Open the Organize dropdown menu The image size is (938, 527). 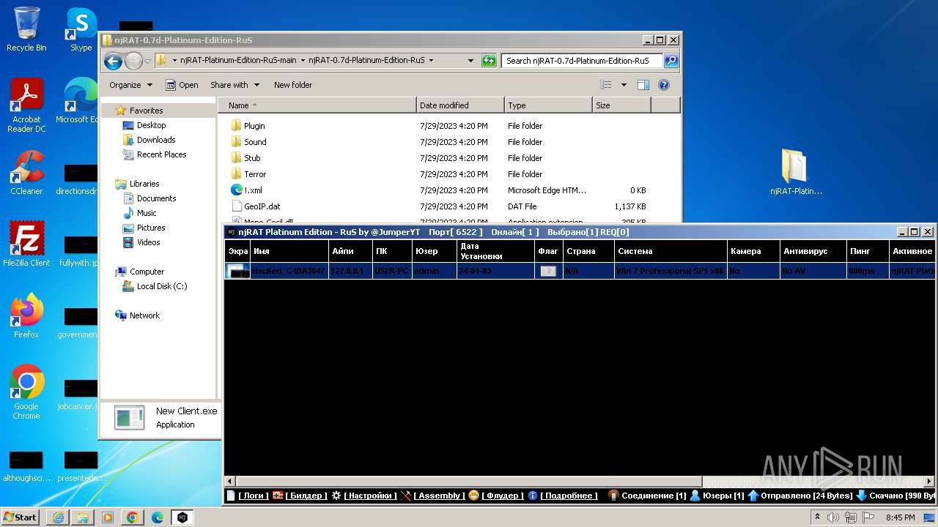point(130,85)
